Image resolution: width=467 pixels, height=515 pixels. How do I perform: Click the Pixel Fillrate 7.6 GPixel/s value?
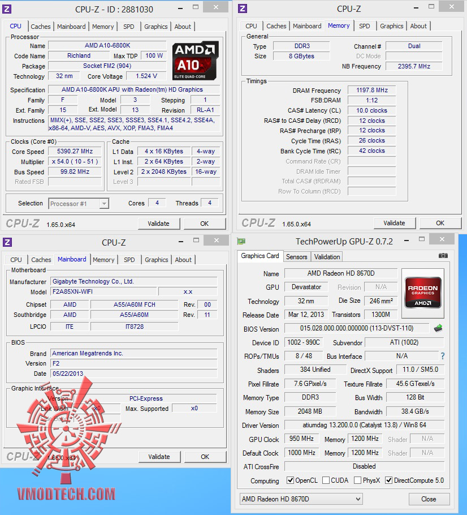coord(310,384)
